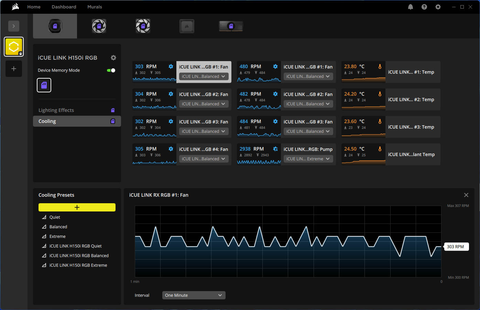Select the iCUE LINK #1: Temp sensor tile
The height and width of the screenshot is (310, 480).
391,72
